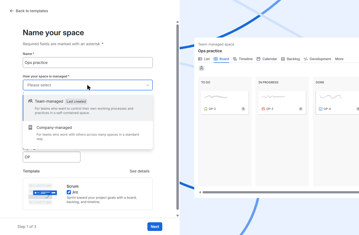This screenshot has height=235, width=359.
Task: Click the Team-managed people icon
Action: (30, 101)
